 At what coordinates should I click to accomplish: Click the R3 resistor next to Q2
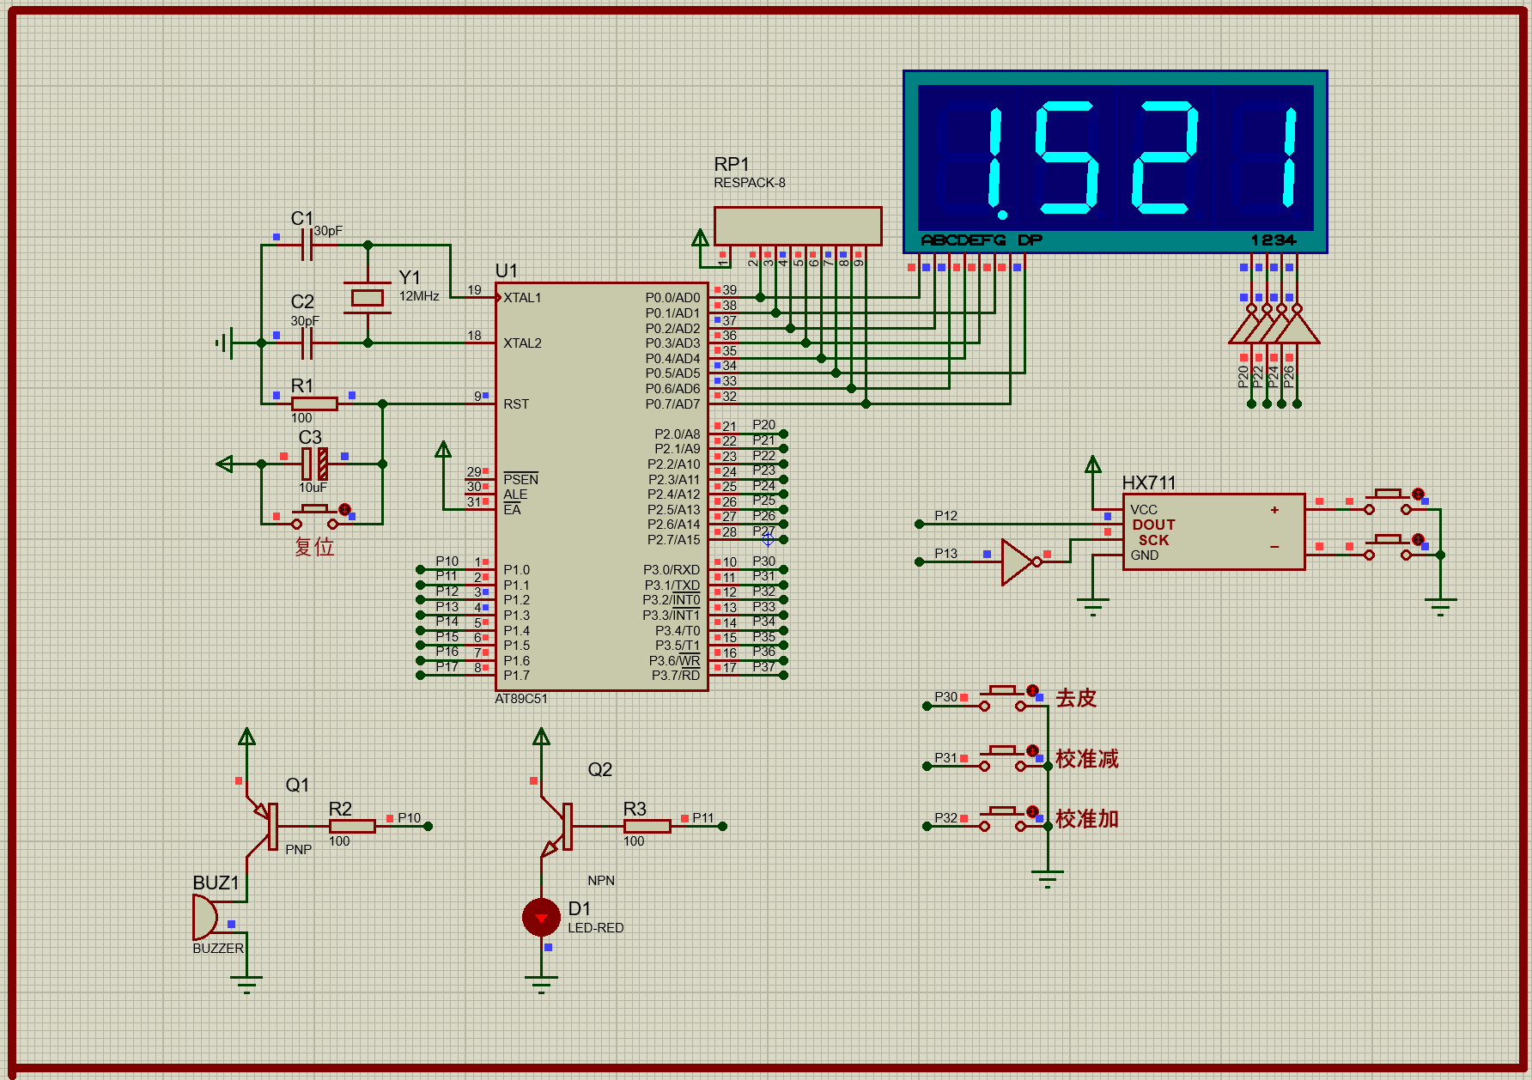(x=647, y=826)
